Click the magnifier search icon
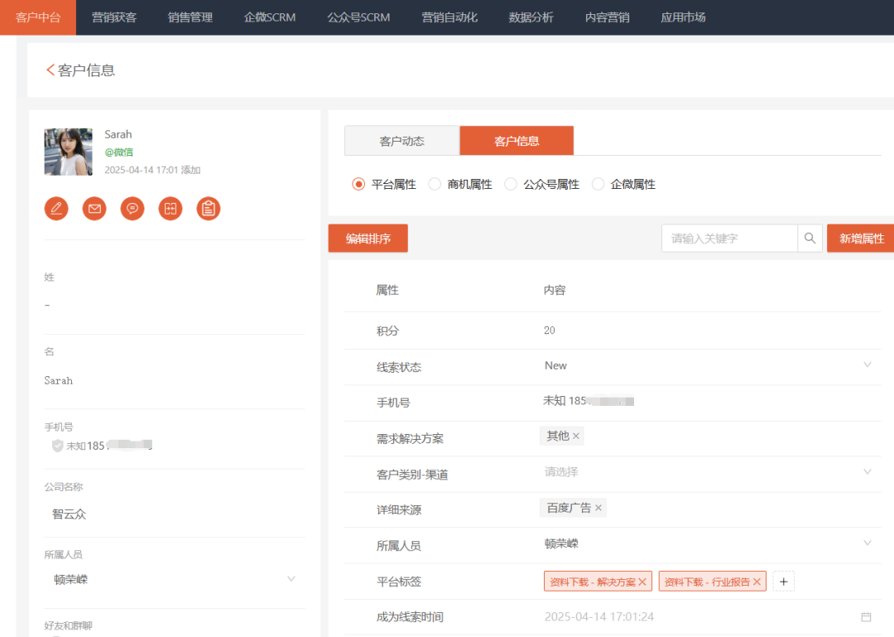The image size is (894, 637). pos(810,239)
